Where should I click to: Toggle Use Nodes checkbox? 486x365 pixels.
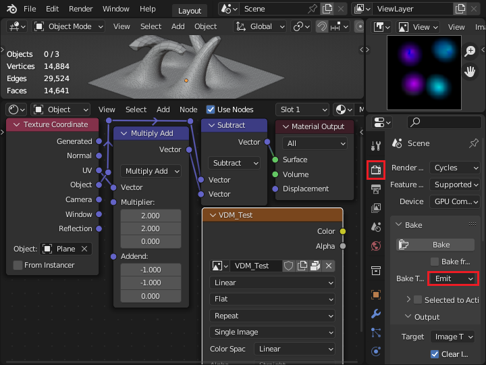(x=211, y=109)
